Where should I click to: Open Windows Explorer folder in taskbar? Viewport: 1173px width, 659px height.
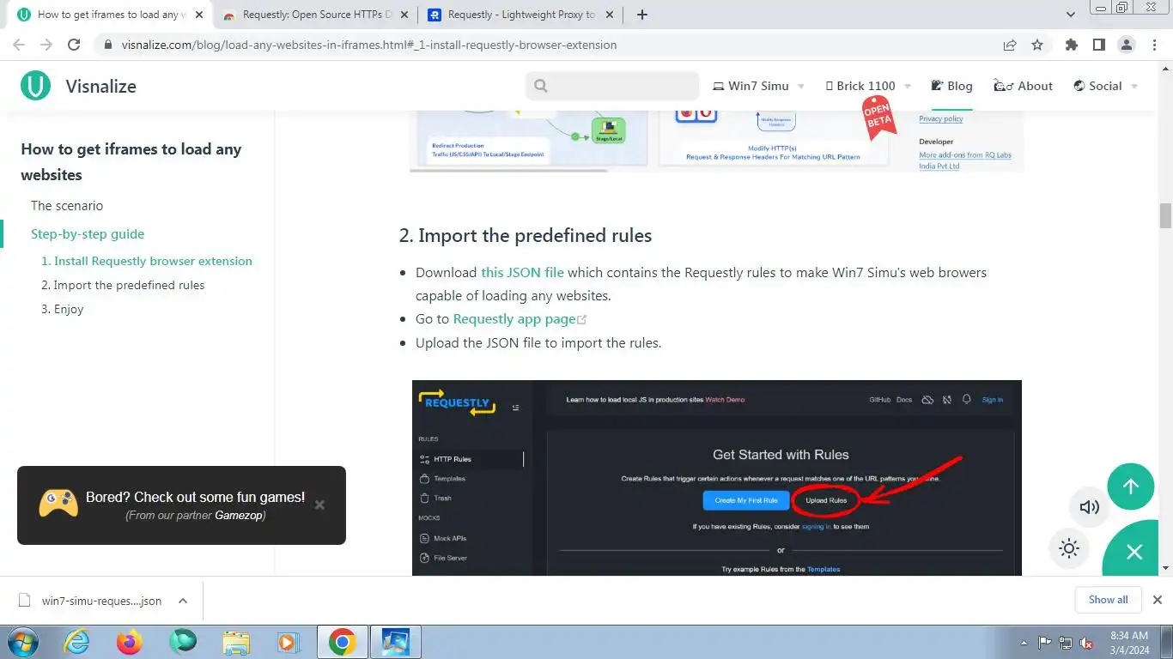(x=236, y=642)
